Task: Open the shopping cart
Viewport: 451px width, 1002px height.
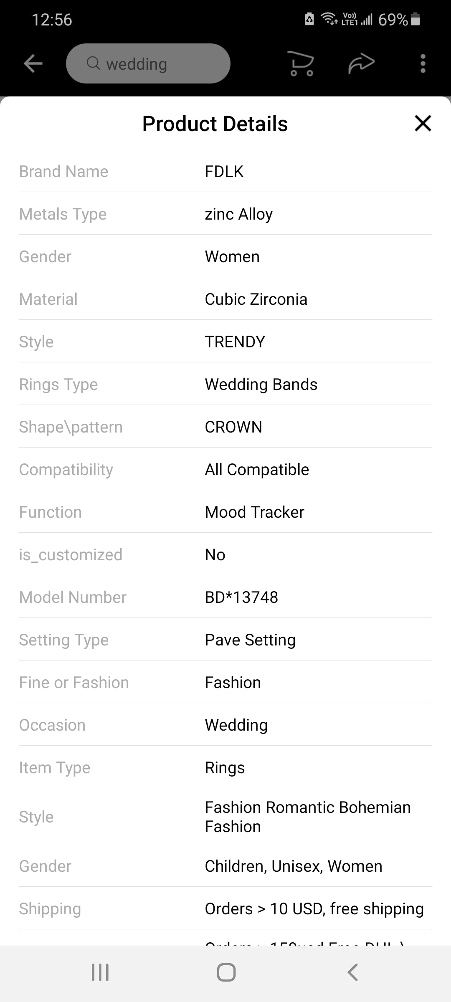Action: (x=301, y=64)
